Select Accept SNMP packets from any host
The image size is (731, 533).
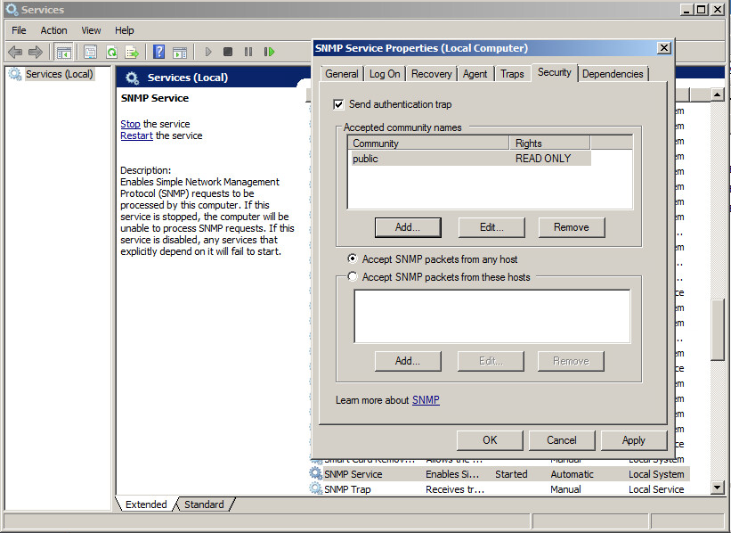tap(353, 259)
